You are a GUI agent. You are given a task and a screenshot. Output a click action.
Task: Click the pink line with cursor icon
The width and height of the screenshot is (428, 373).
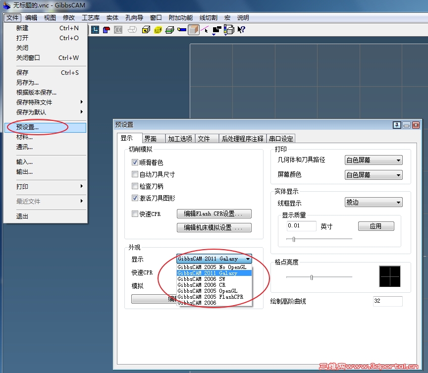pos(205,29)
